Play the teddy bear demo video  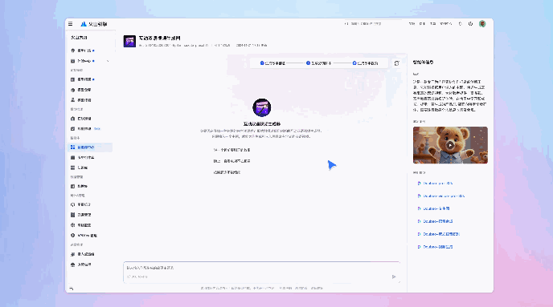(450, 145)
